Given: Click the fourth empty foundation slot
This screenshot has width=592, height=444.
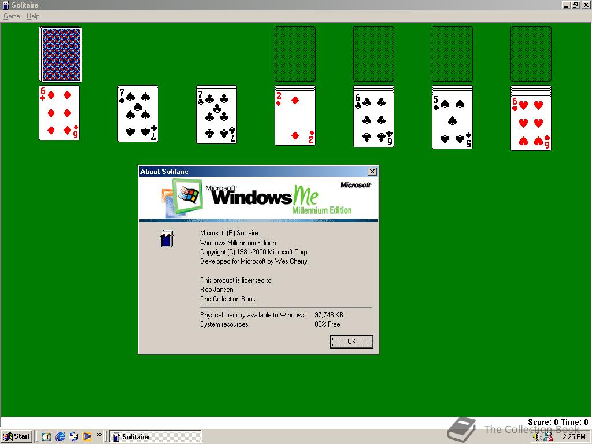Looking at the screenshot, I should pos(531,54).
